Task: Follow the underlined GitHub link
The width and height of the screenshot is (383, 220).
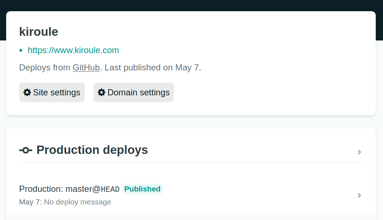Action: point(86,68)
